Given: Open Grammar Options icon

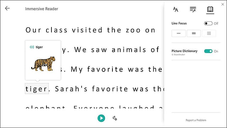Looking at the screenshot, I should [193, 10].
